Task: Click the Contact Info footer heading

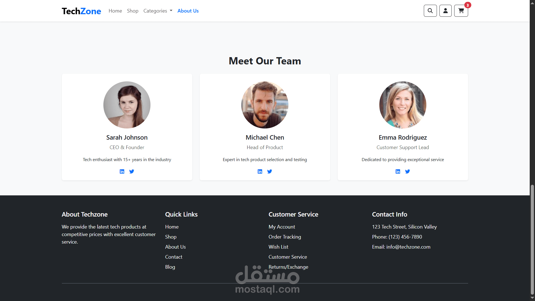Action: (390, 214)
